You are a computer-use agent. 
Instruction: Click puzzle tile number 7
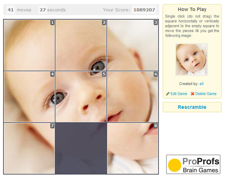pos(29,148)
